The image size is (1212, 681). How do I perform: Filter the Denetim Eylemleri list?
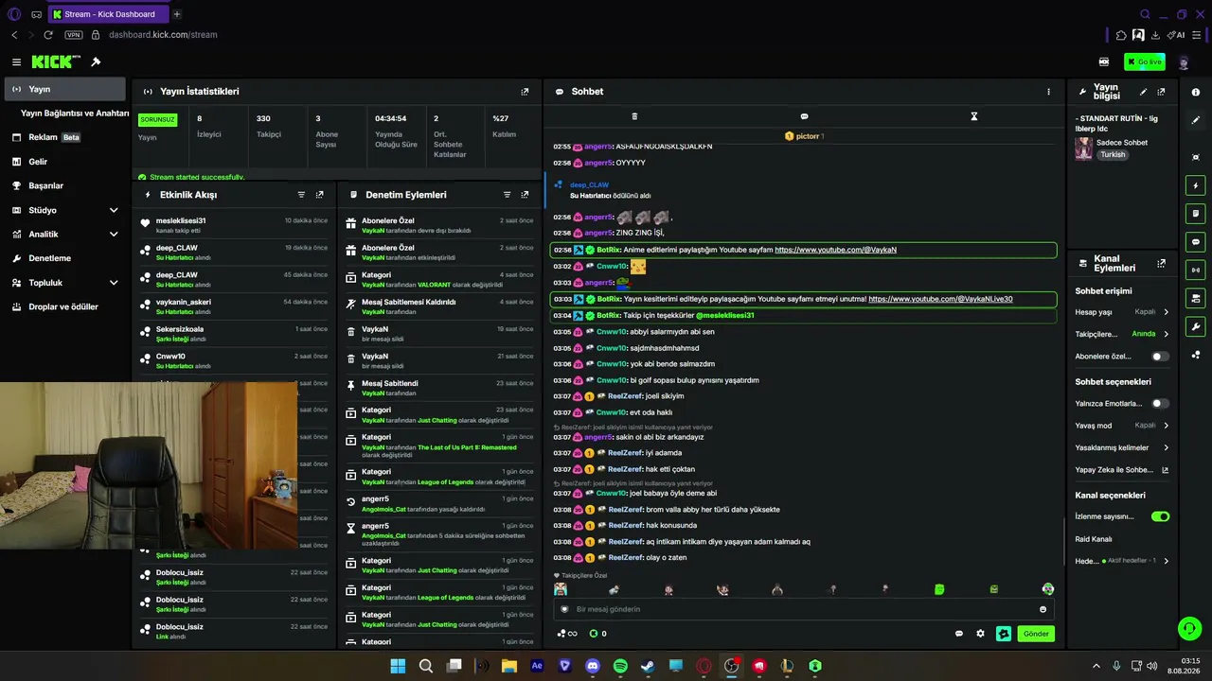[x=507, y=195]
